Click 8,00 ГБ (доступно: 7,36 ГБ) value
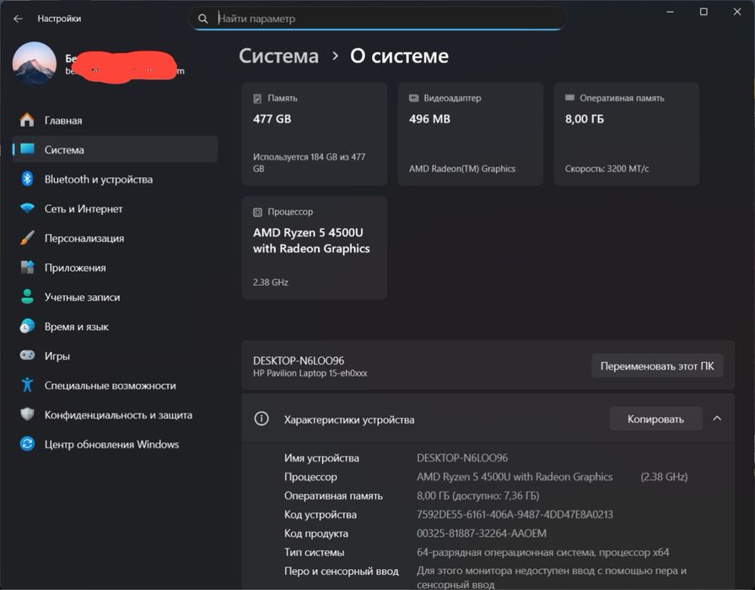Viewport: 755px width, 590px height. click(x=477, y=495)
